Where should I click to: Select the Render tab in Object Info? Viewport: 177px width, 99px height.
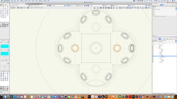[168, 5]
